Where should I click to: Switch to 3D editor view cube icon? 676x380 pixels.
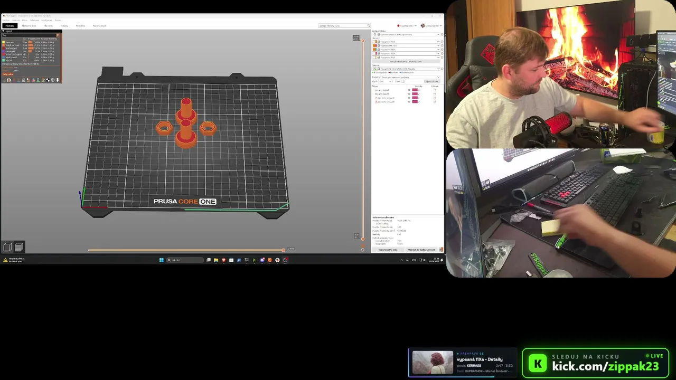[7, 247]
